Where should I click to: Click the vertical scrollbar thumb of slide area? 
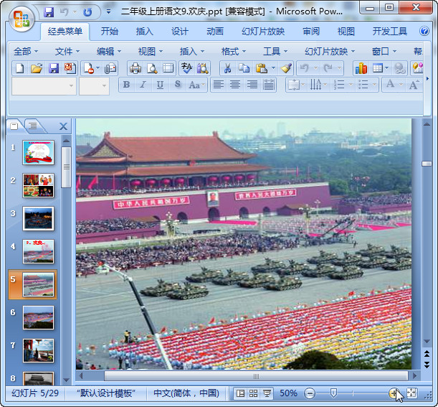click(x=427, y=164)
